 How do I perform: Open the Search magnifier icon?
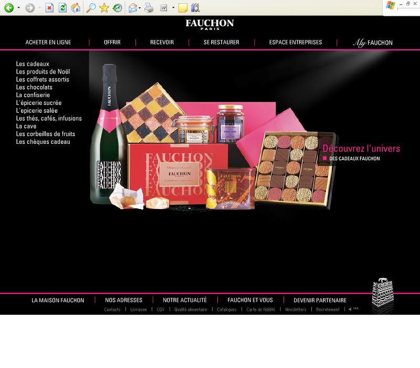coord(91,8)
